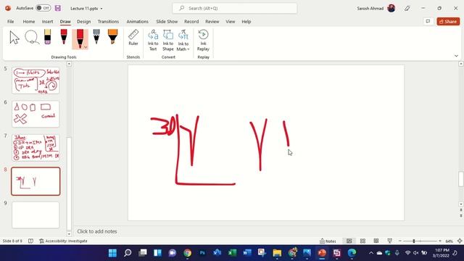Open the File tab
This screenshot has width=464, height=261.
[x=11, y=21]
